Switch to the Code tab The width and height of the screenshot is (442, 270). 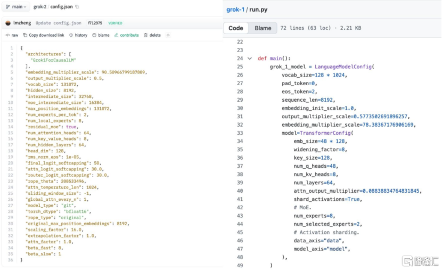[x=236, y=28]
